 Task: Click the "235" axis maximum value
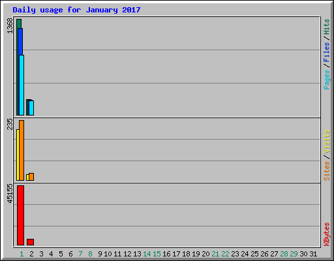(10, 124)
